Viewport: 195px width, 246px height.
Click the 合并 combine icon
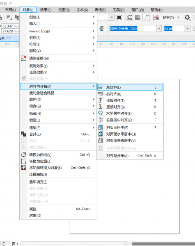(23, 134)
